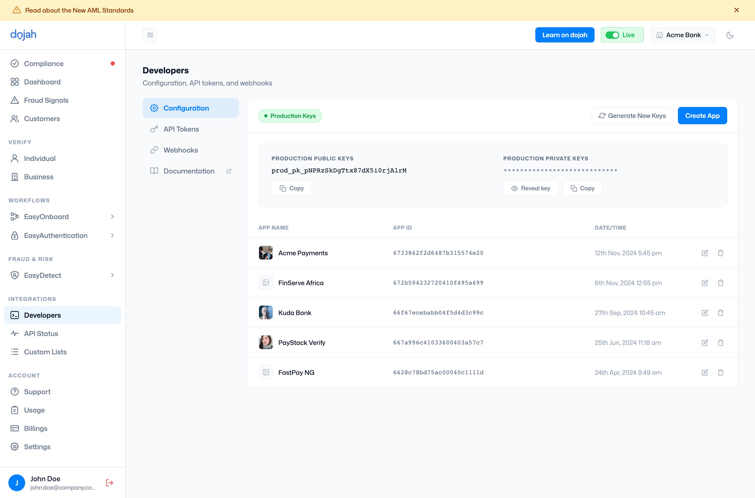Viewport: 755px width, 498px height.
Task: Select Individual under Verify
Action: pos(63,159)
